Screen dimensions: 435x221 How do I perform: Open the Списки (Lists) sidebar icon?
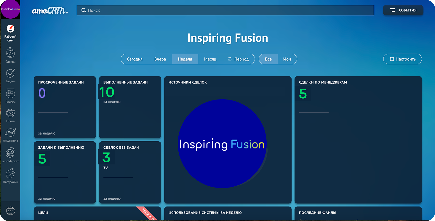click(x=10, y=94)
